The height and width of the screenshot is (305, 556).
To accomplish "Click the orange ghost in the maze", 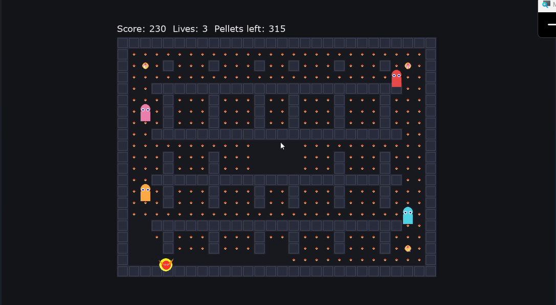I will coord(145,193).
